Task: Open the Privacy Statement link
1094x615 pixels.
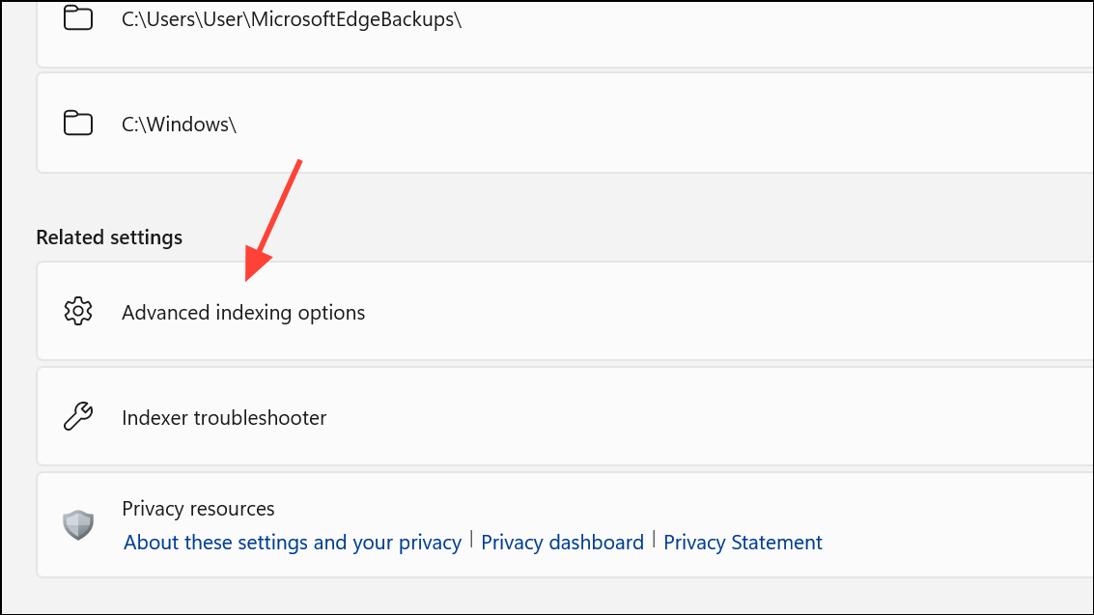Action: 743,543
